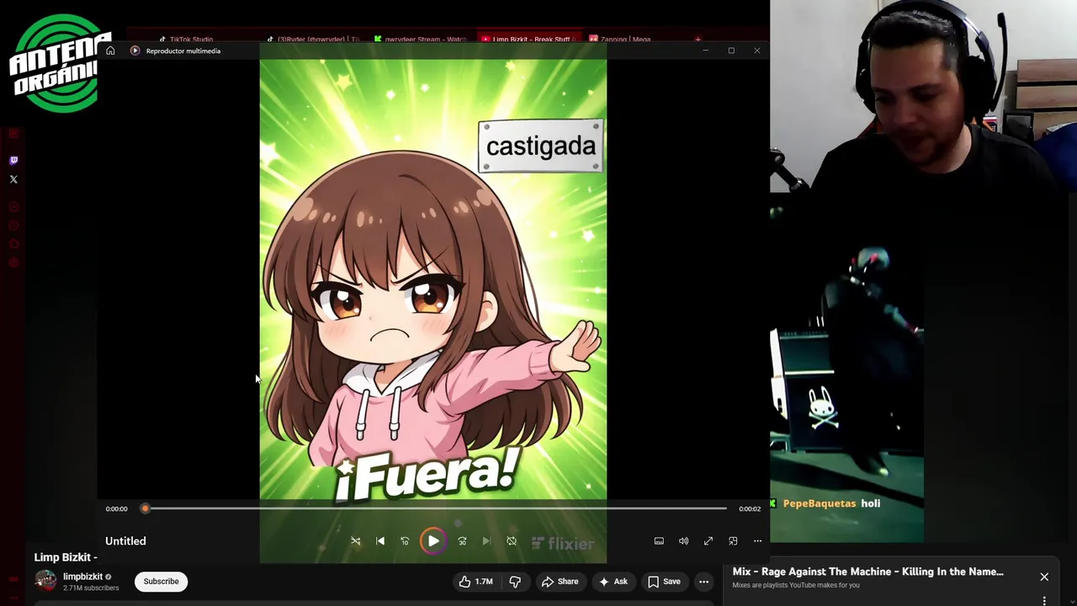Click the 2.71M subscribers text
The width and height of the screenshot is (1077, 606).
coord(91,587)
